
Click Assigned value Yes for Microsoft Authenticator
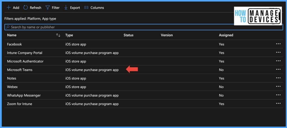coord(221,61)
